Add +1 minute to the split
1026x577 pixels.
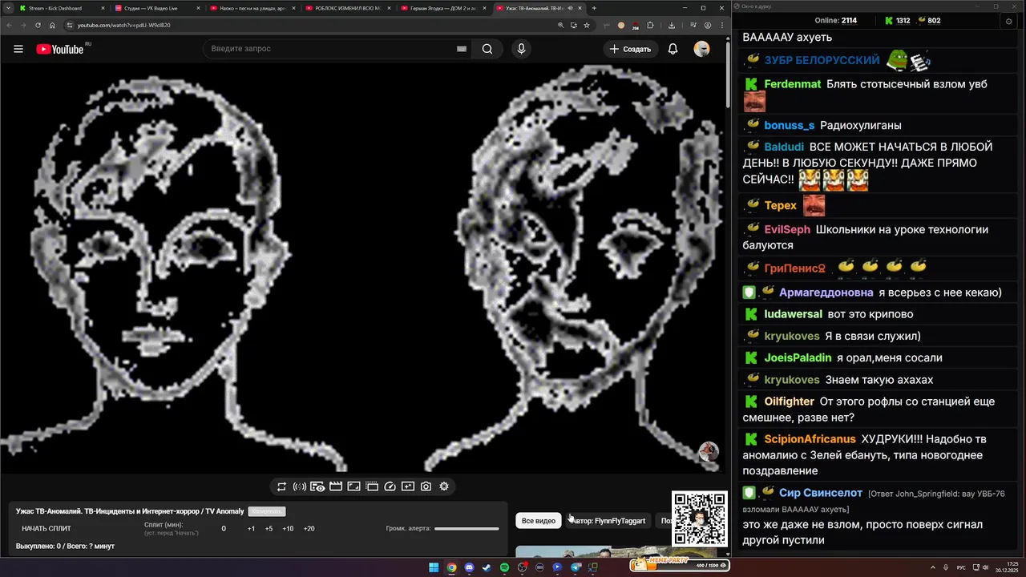(x=251, y=529)
